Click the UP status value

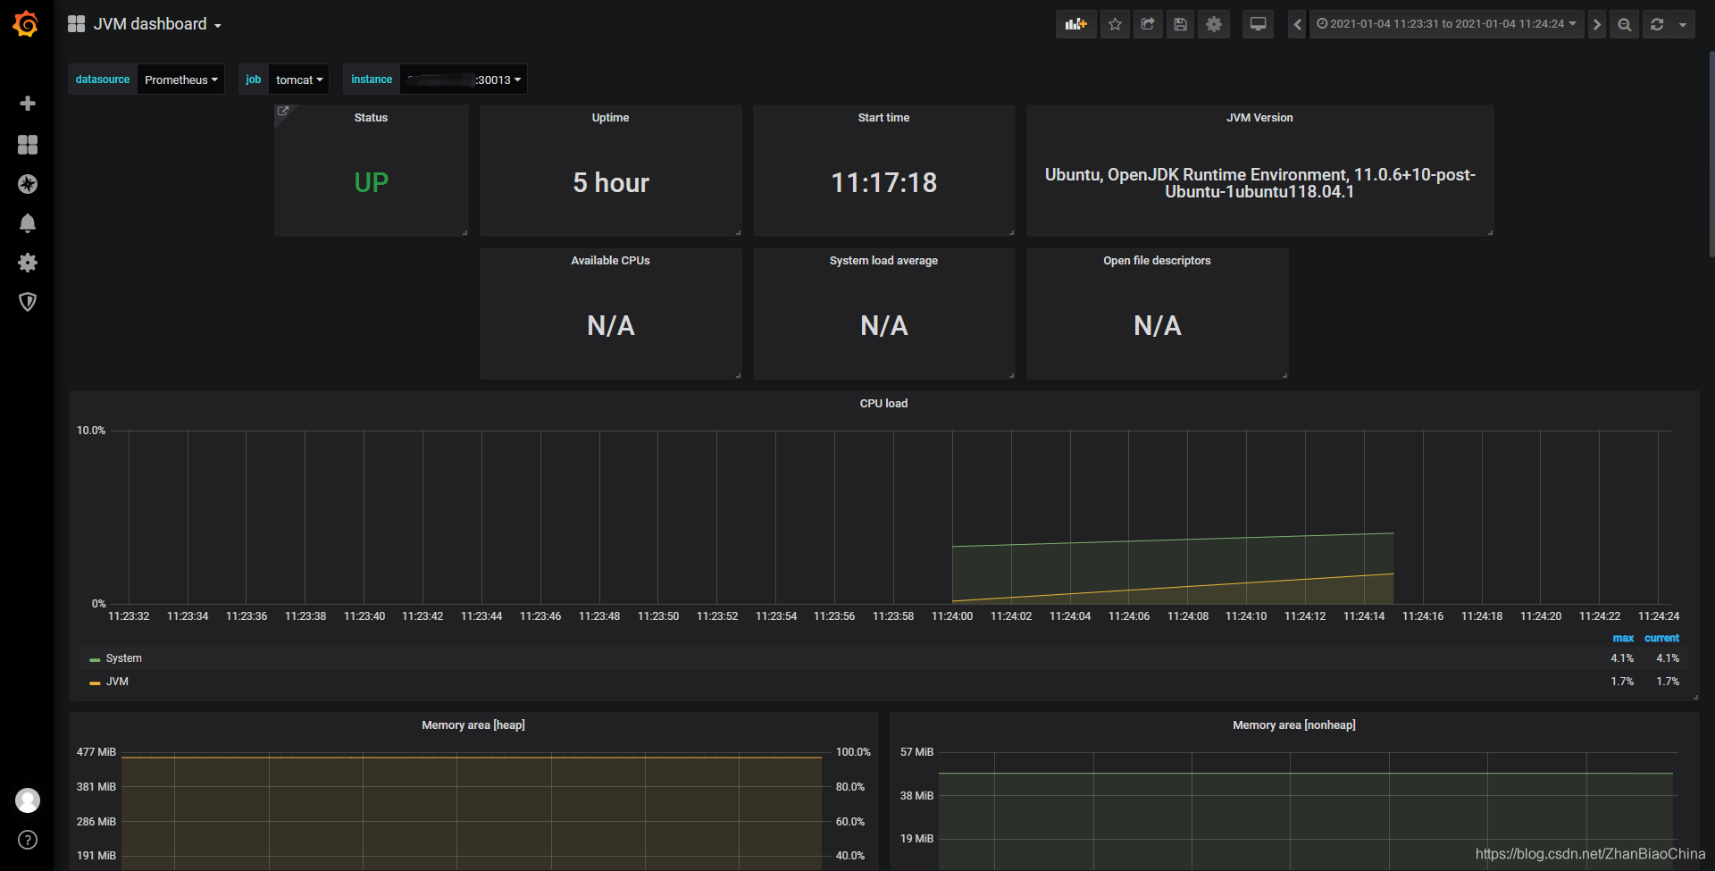[371, 182]
